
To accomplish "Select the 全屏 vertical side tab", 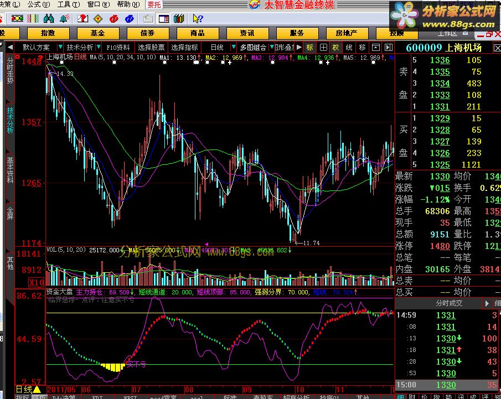I will pos(10,214).
